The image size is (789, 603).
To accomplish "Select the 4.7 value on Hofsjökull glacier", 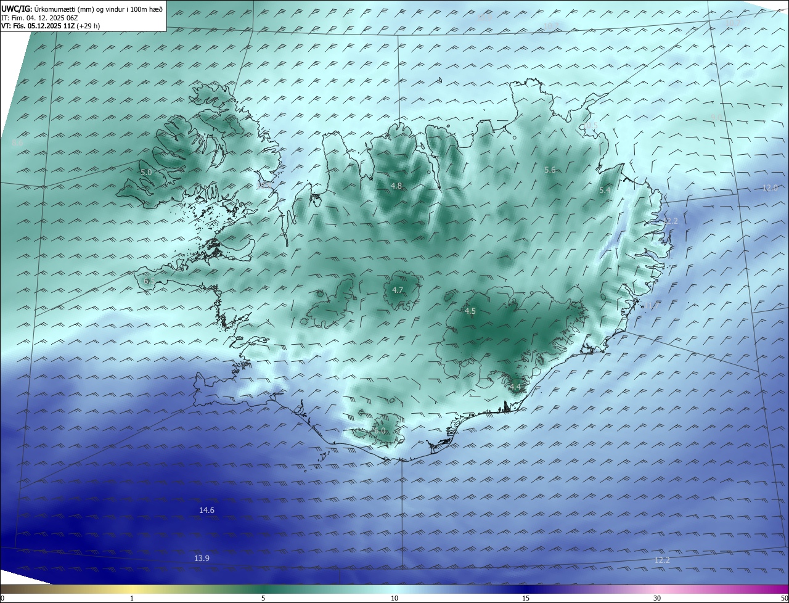I will (x=398, y=290).
